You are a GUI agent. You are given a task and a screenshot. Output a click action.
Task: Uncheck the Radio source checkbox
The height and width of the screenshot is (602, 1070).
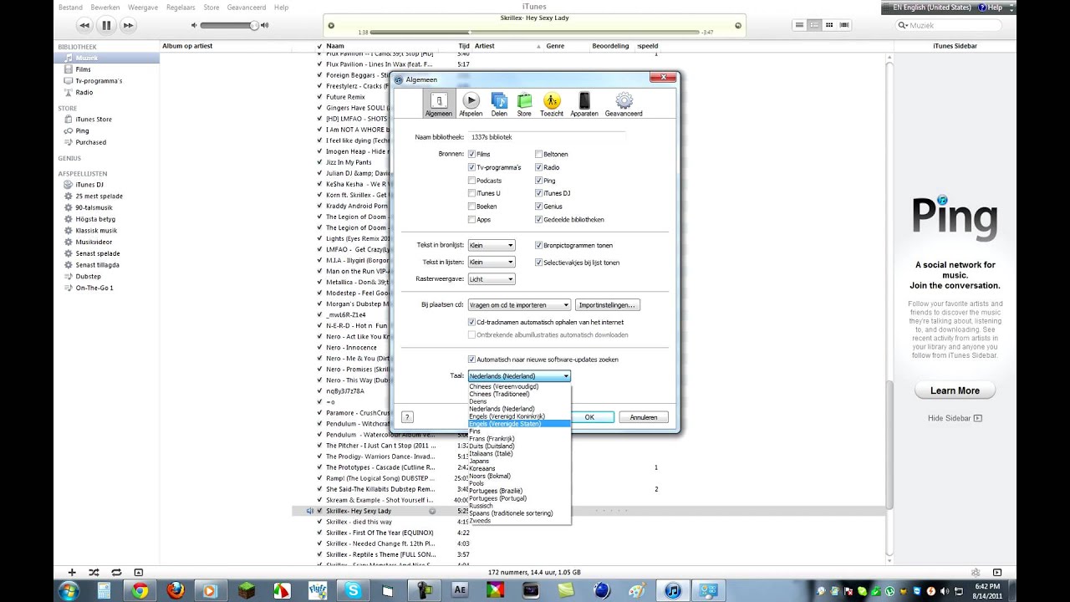538,167
